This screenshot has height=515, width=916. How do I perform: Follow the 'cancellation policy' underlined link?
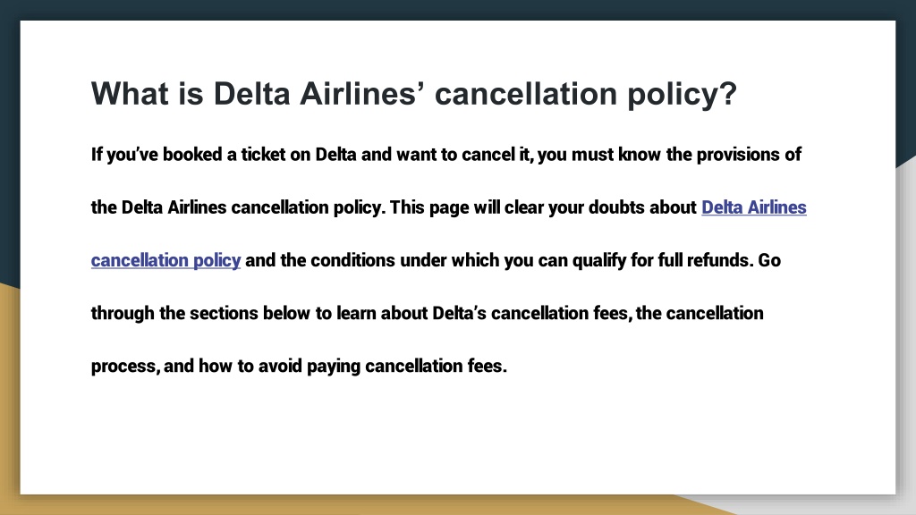coord(165,260)
